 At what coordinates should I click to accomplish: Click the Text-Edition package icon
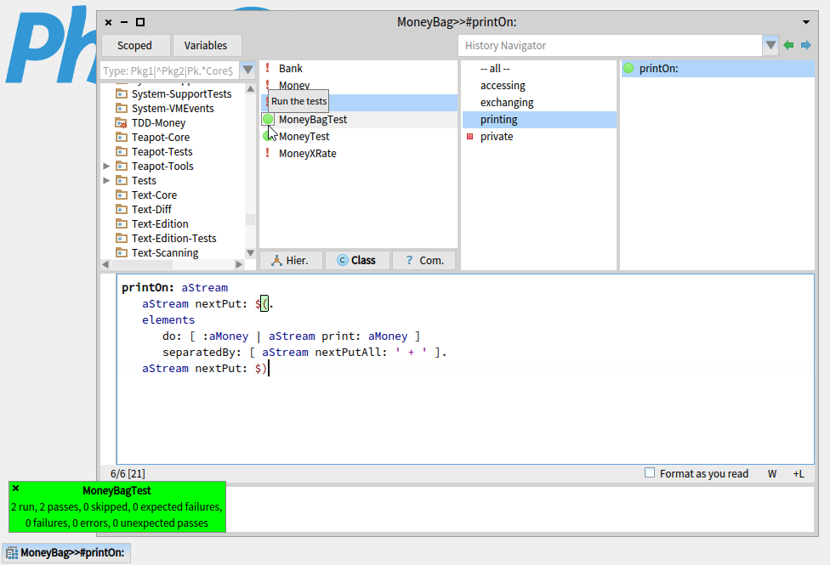122,223
